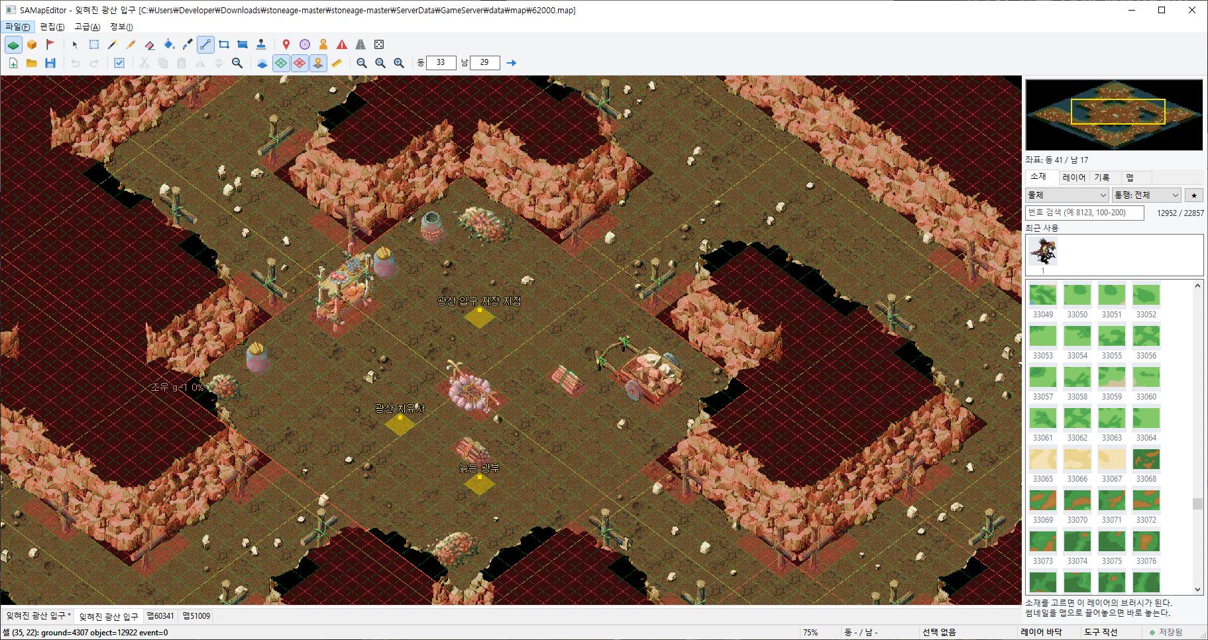Screen dimensions: 1208x640
Task: Click the 동 coordinate field showing 33
Action: point(441,63)
